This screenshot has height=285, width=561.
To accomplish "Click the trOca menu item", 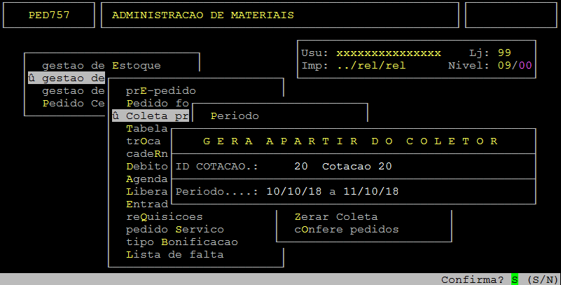I will coord(143,141).
